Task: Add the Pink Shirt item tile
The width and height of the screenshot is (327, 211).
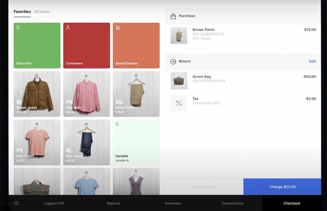Action: click(86, 94)
